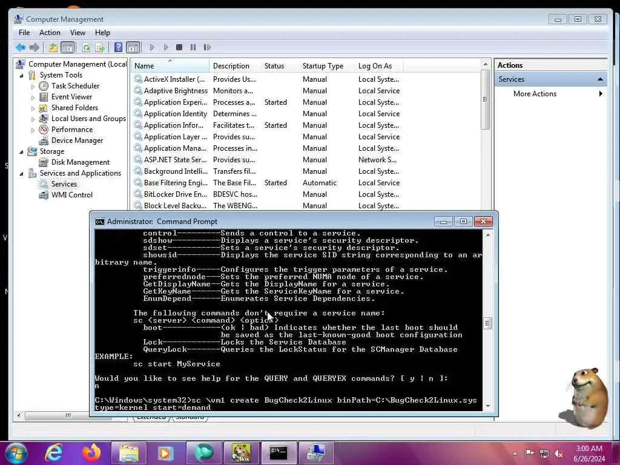
Task: Sort by the Startup Type column header
Action: click(x=326, y=65)
